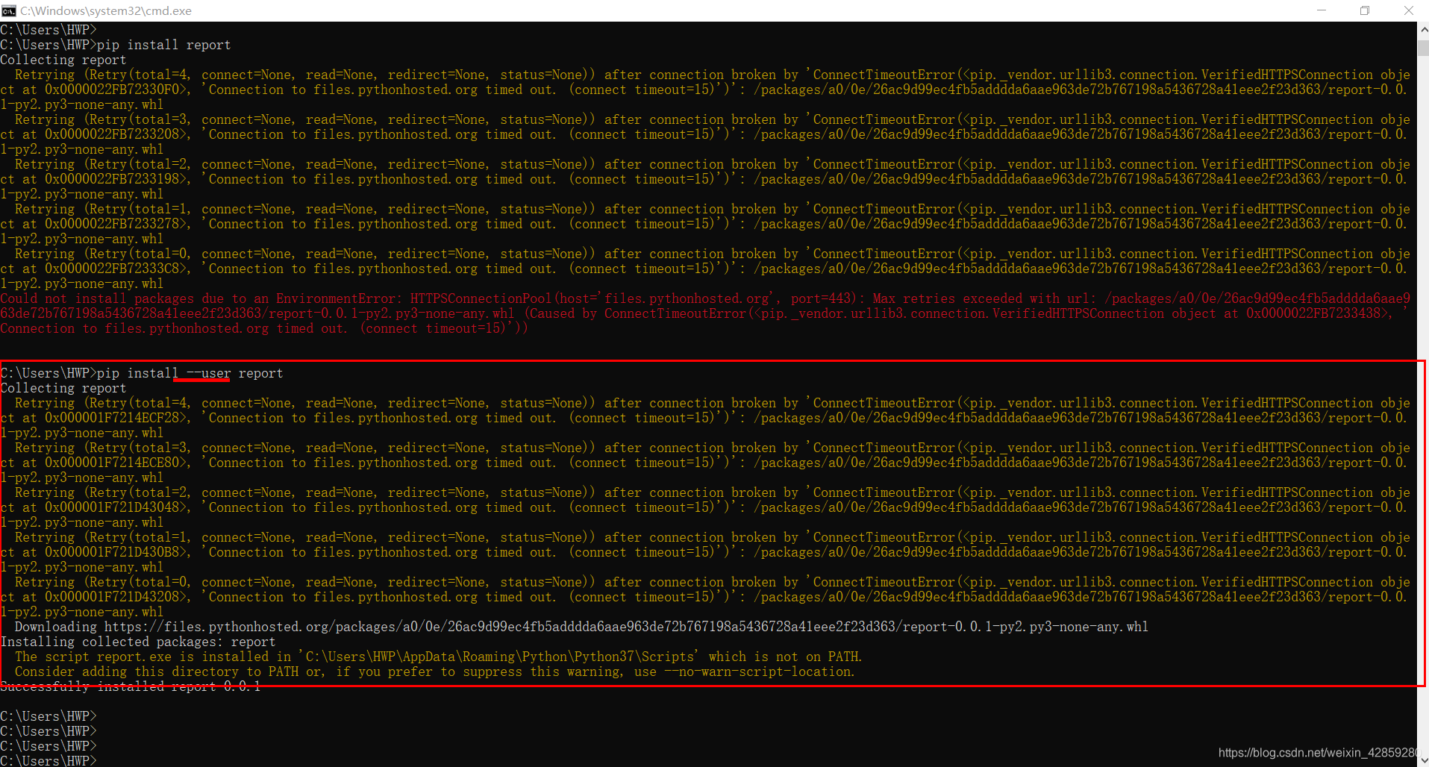The width and height of the screenshot is (1429, 767).
Task: Click 'Consider adding this directory to PATH' text
Action: coord(157,671)
